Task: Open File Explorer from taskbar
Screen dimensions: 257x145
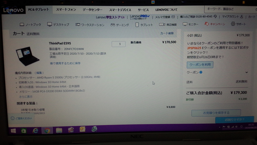Action: pos(59,131)
